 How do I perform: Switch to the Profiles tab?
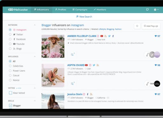point(60,10)
